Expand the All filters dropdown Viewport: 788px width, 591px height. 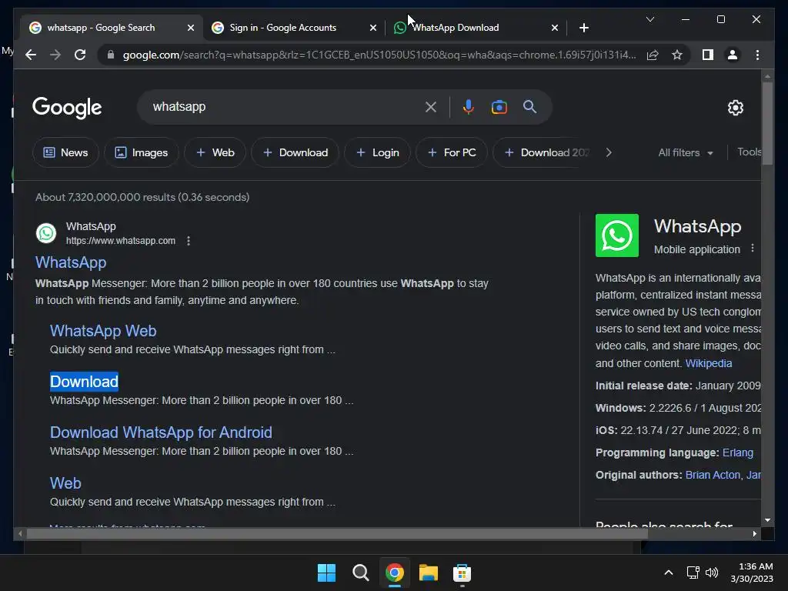tap(686, 153)
